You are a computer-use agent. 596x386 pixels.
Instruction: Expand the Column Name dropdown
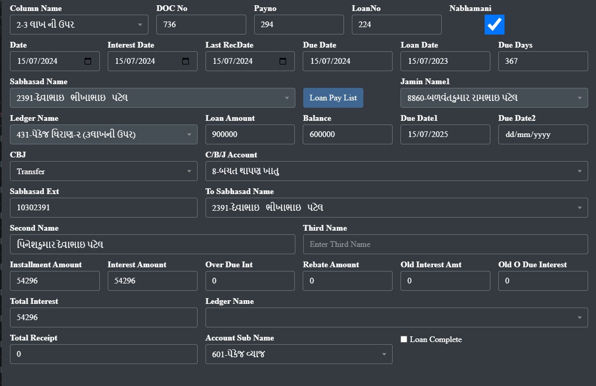pos(79,25)
